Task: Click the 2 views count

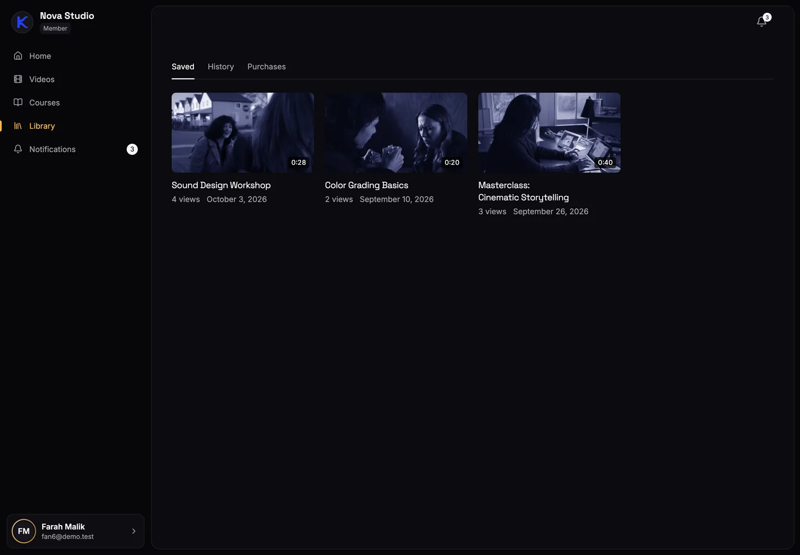Action: coord(339,199)
